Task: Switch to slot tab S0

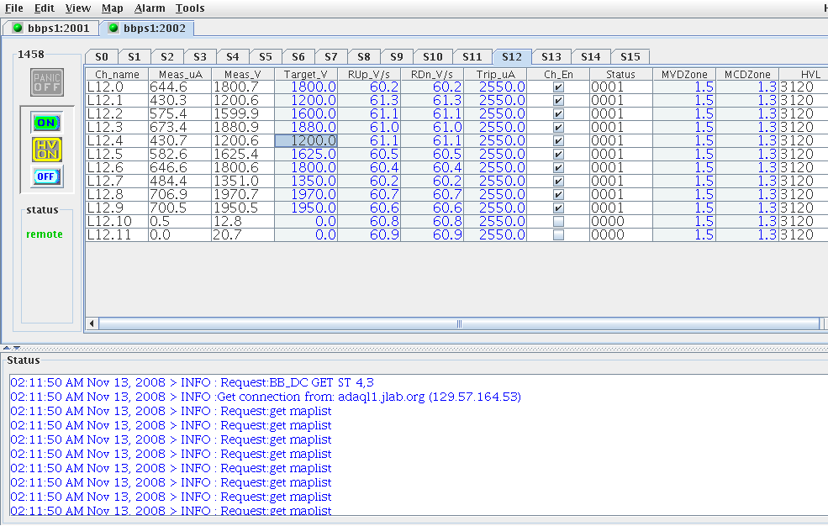Action: click(102, 56)
